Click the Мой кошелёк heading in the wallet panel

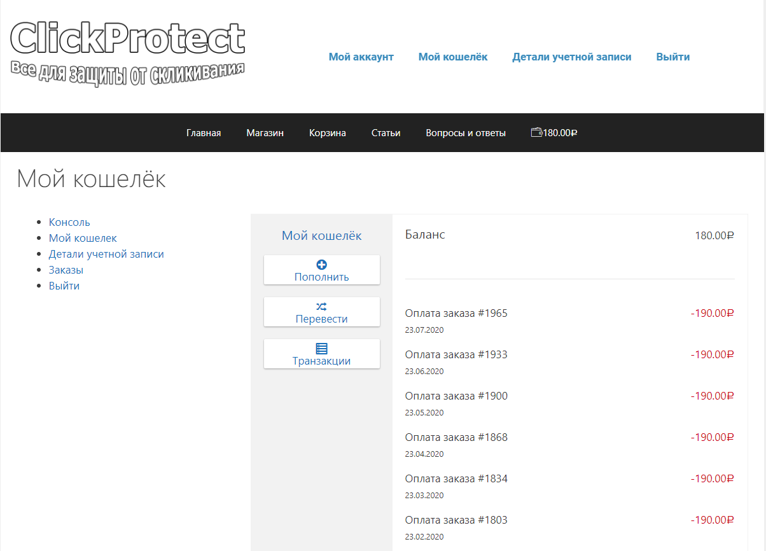pos(322,236)
